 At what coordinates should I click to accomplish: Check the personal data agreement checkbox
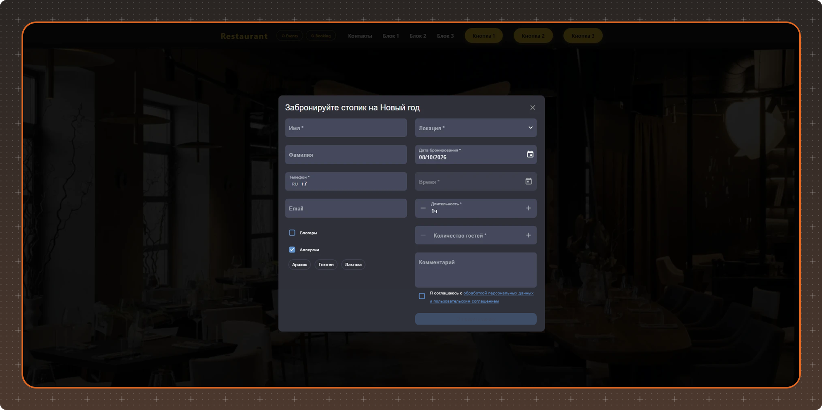pyautogui.click(x=422, y=296)
